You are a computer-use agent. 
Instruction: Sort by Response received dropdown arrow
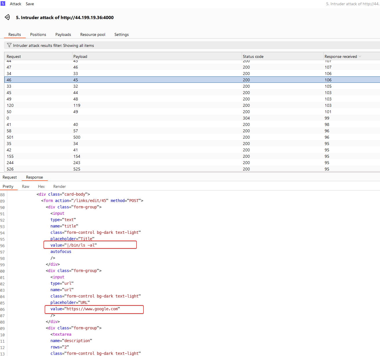(360, 56)
